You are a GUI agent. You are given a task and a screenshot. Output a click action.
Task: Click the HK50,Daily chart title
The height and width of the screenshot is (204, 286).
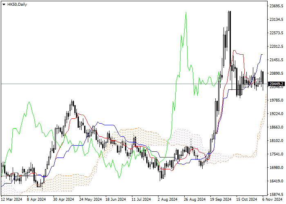17,4
